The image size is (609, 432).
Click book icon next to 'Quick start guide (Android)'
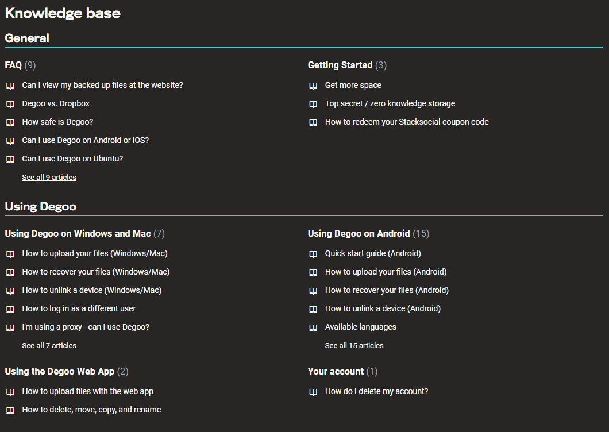[313, 254]
